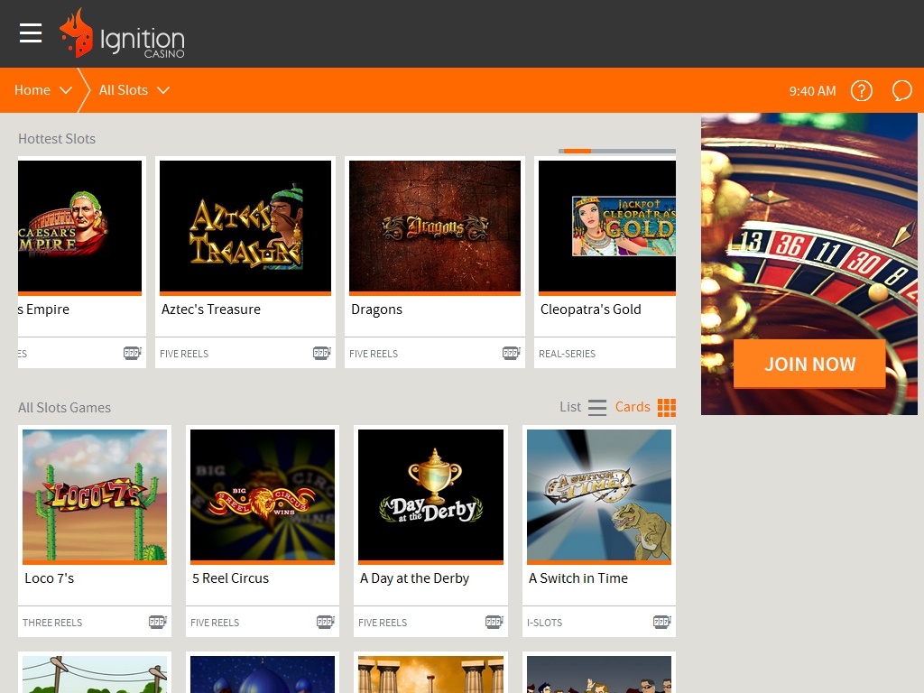Open the help question mark icon
Image resolution: width=924 pixels, height=693 pixels.
862,90
